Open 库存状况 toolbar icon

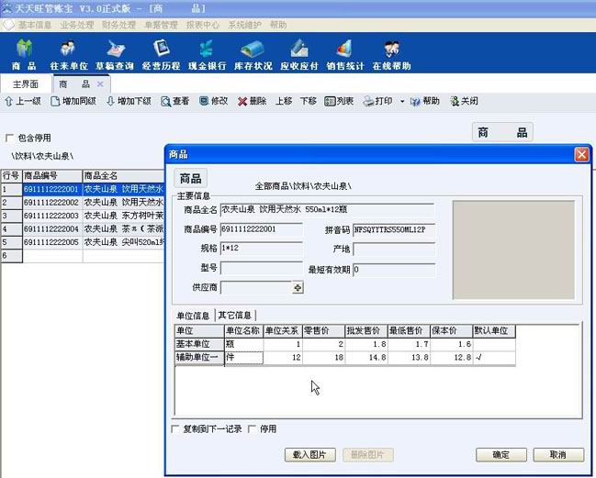[253, 55]
